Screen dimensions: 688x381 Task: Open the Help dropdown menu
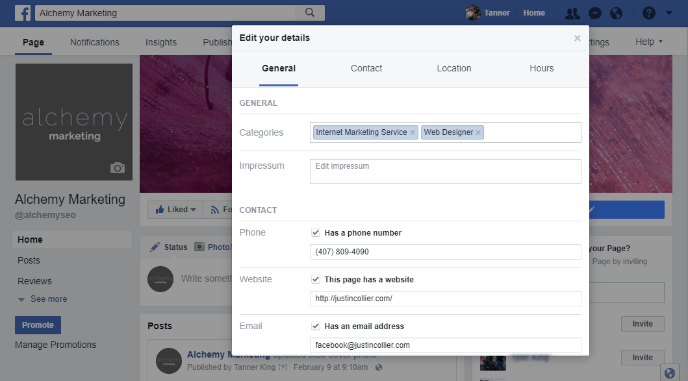[648, 42]
